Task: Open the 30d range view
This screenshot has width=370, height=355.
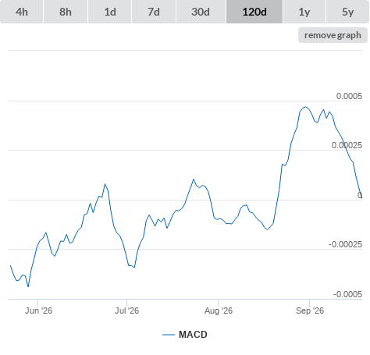Action: coord(201,12)
